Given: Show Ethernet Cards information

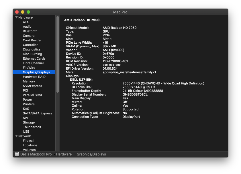Looking at the screenshot, I should 34,58.
